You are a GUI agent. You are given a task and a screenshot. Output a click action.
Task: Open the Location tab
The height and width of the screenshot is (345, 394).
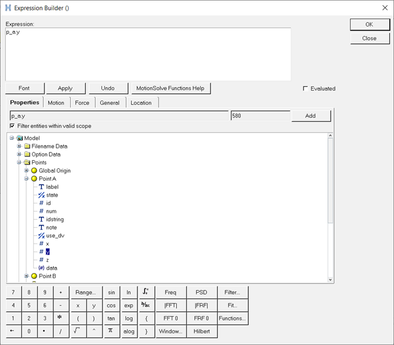(141, 103)
